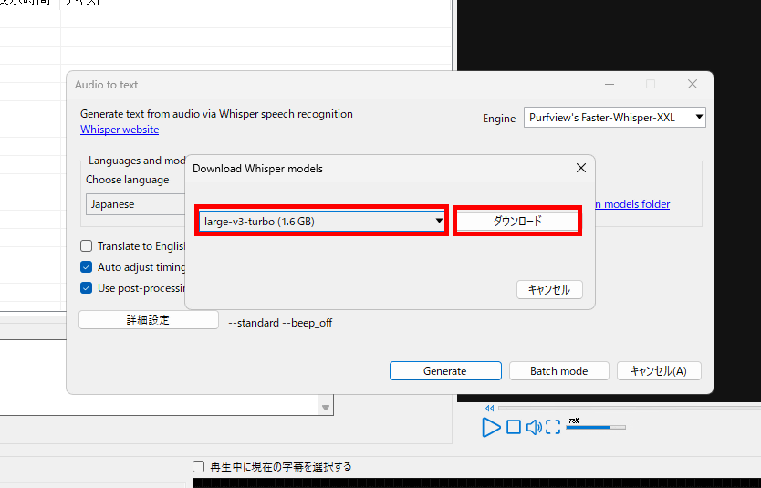The image size is (761, 488).
Task: Enable 再生中に現在の字幕を選択する checkbox
Action: 198,467
